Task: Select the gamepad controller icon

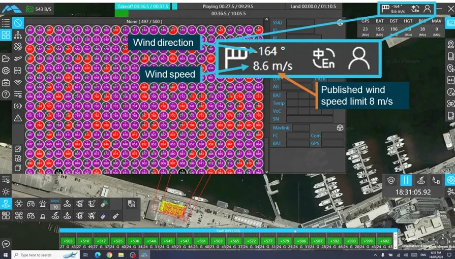Action: [31, 204]
